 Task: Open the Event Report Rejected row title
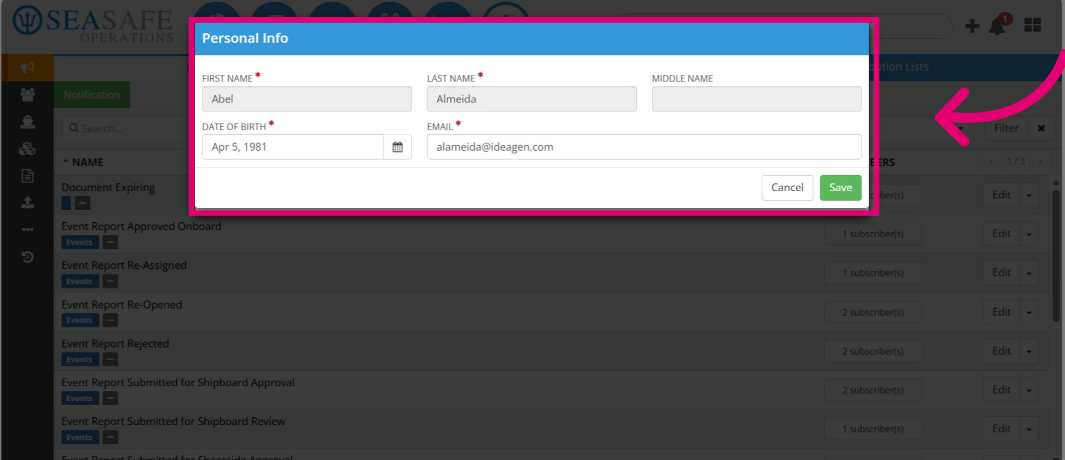click(x=115, y=344)
